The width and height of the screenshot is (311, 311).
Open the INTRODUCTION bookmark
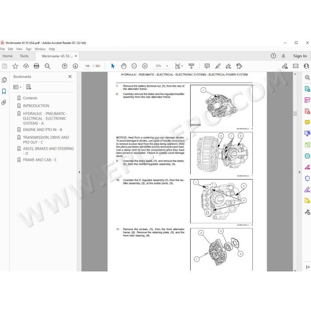[x=36, y=106]
